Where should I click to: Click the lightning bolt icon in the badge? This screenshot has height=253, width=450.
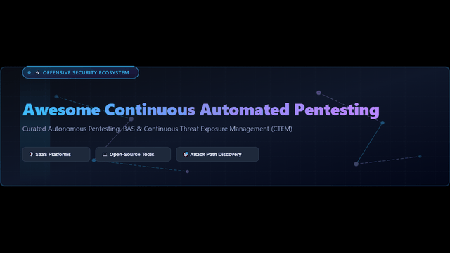(37, 73)
